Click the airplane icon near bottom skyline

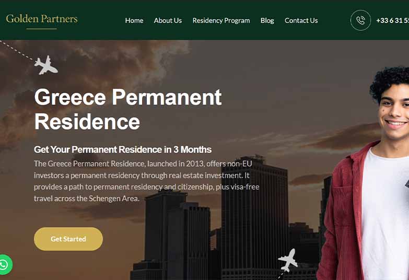[x=288, y=260]
